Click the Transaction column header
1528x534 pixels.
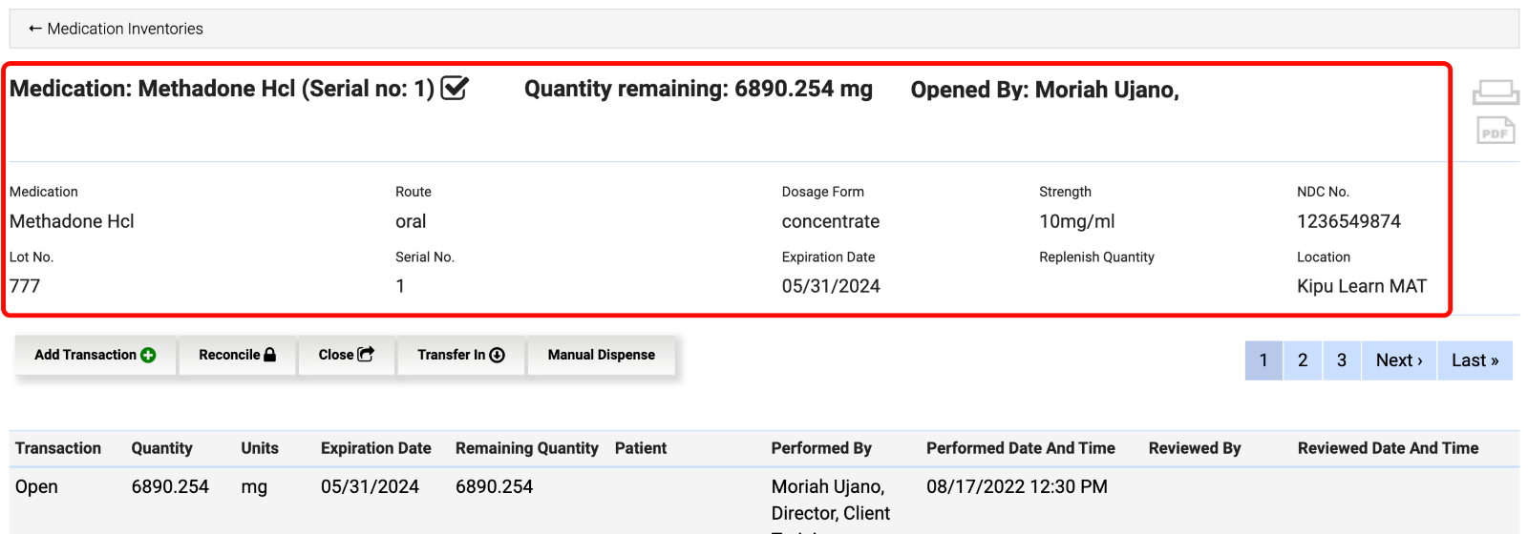point(58,448)
